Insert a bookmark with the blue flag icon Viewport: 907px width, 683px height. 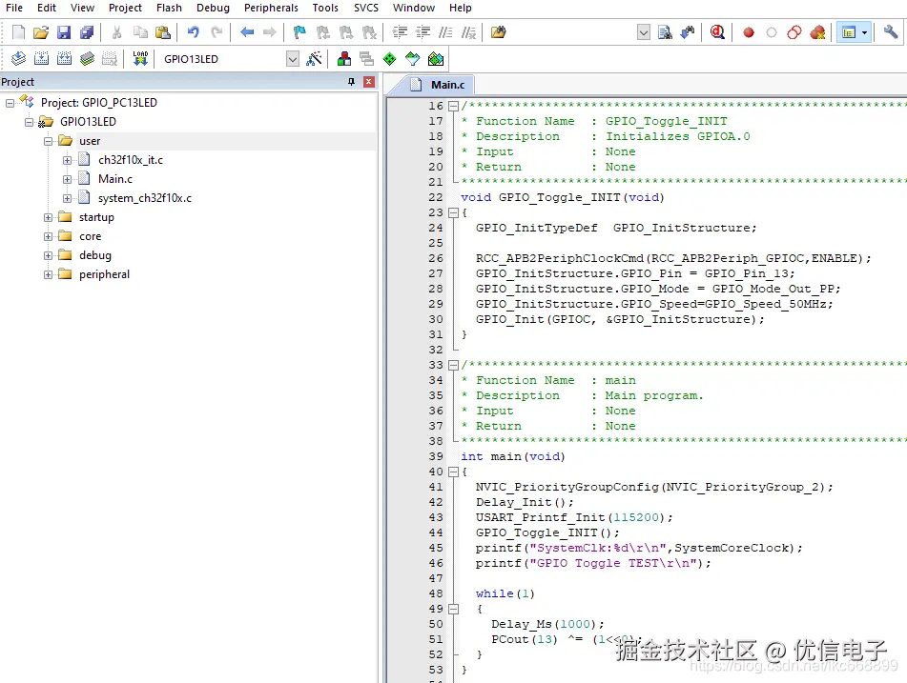coord(299,32)
